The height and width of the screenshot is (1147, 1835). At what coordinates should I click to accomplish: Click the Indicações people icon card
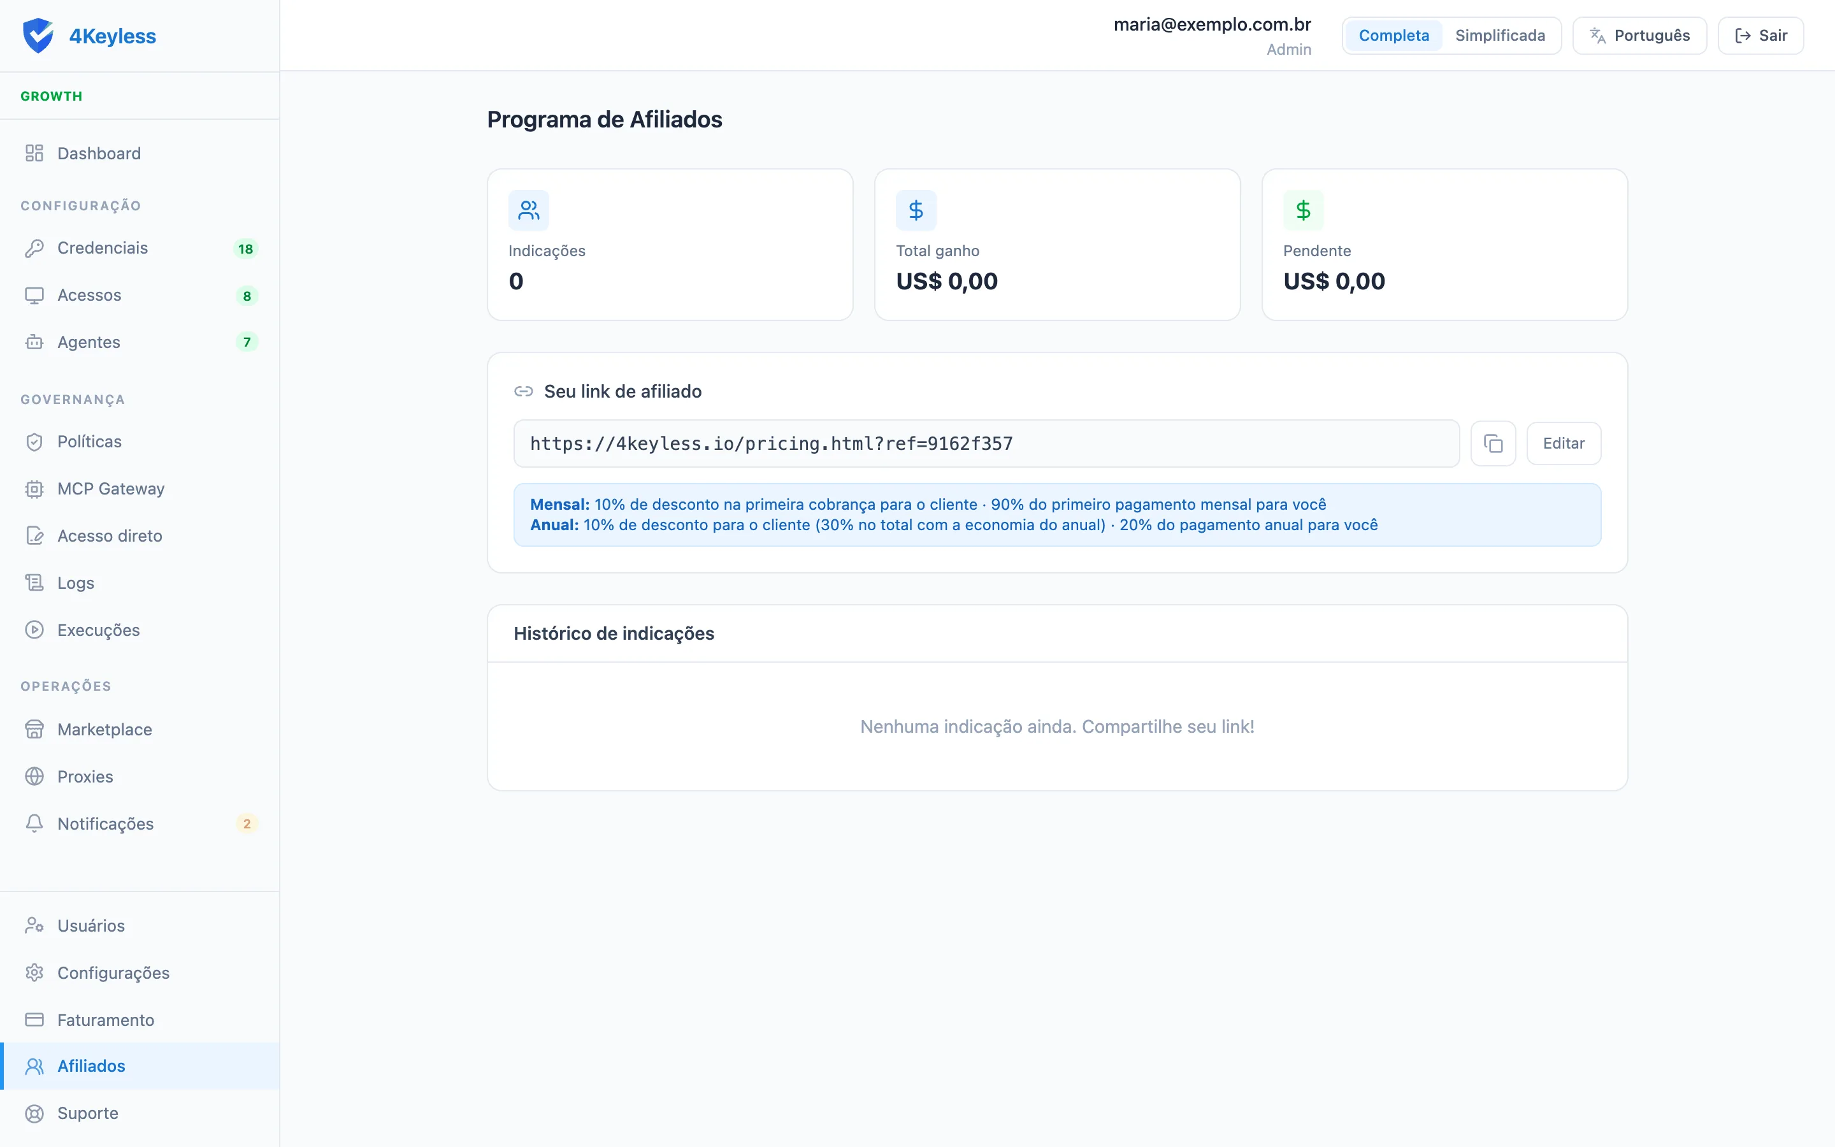528,210
